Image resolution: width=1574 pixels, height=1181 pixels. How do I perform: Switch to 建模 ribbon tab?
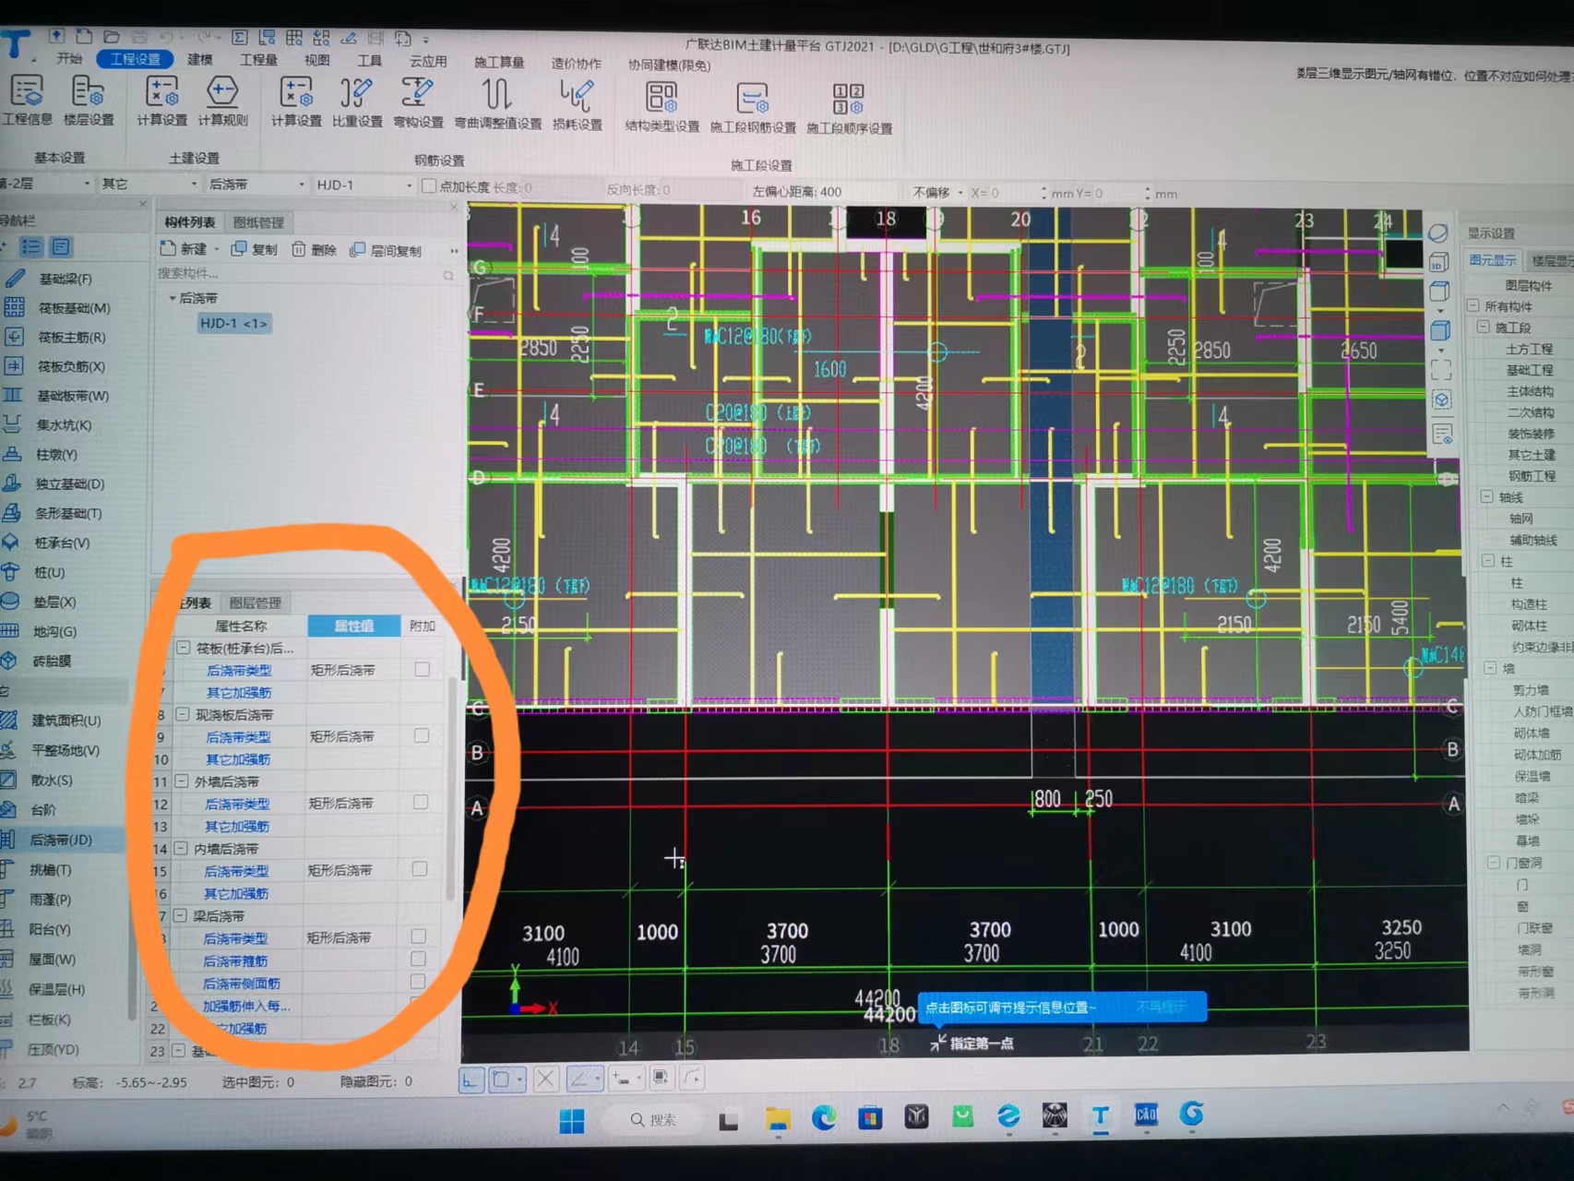(200, 59)
